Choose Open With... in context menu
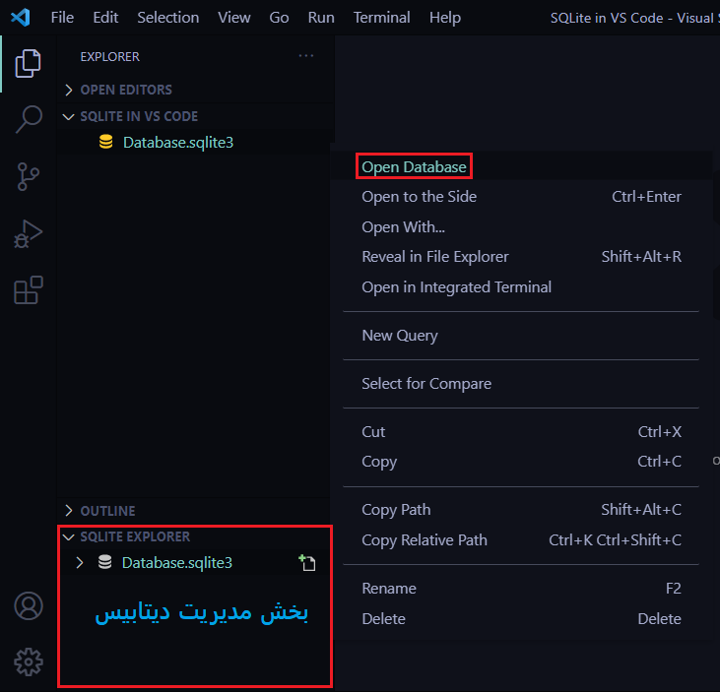 point(521,226)
